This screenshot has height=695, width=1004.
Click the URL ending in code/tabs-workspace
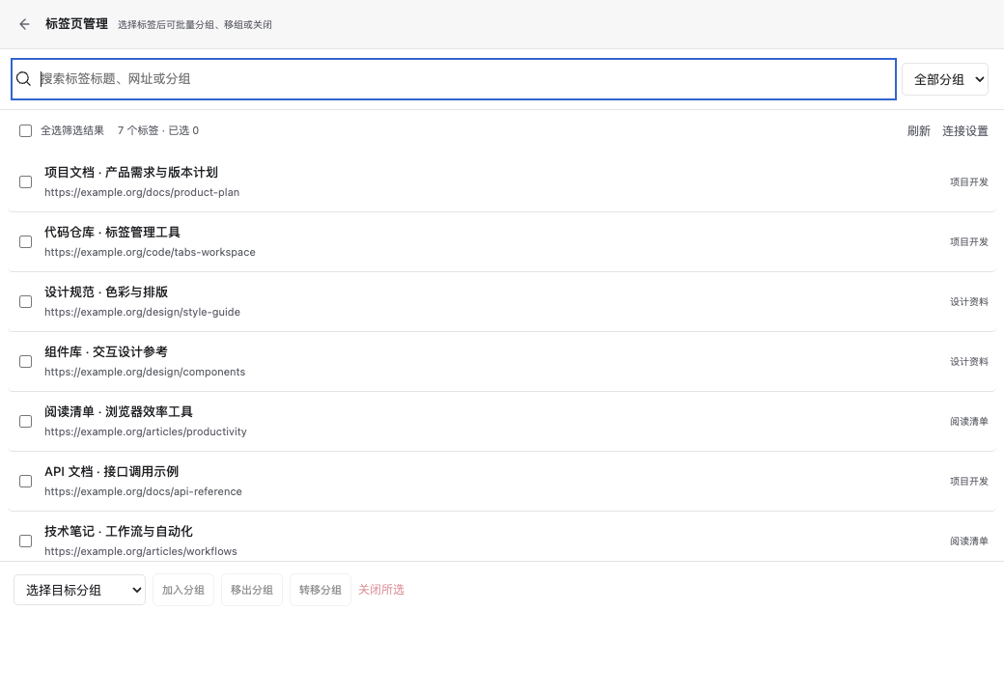click(x=150, y=252)
